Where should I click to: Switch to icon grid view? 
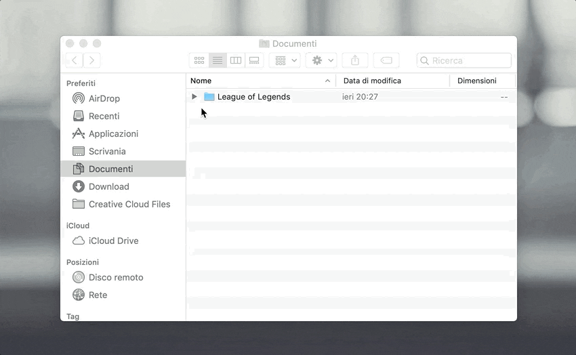click(x=199, y=60)
